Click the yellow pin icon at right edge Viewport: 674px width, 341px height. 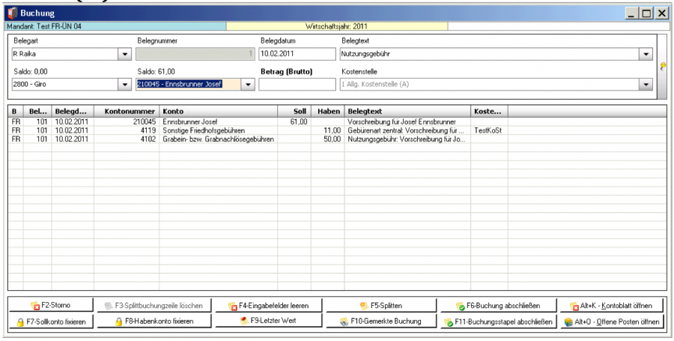click(x=663, y=66)
